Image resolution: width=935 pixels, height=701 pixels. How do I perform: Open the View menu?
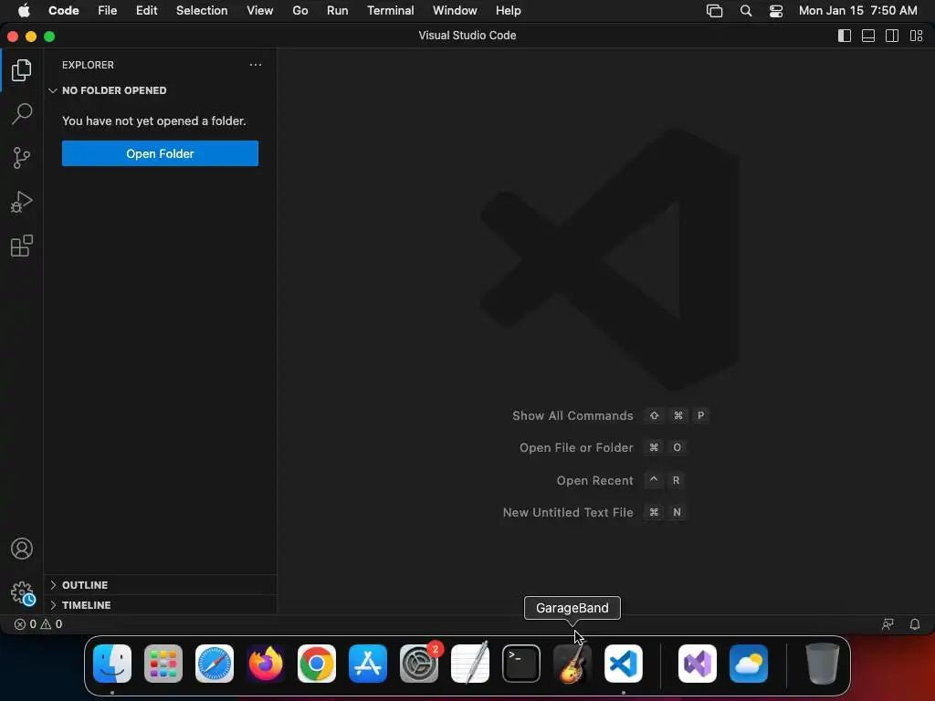point(260,11)
